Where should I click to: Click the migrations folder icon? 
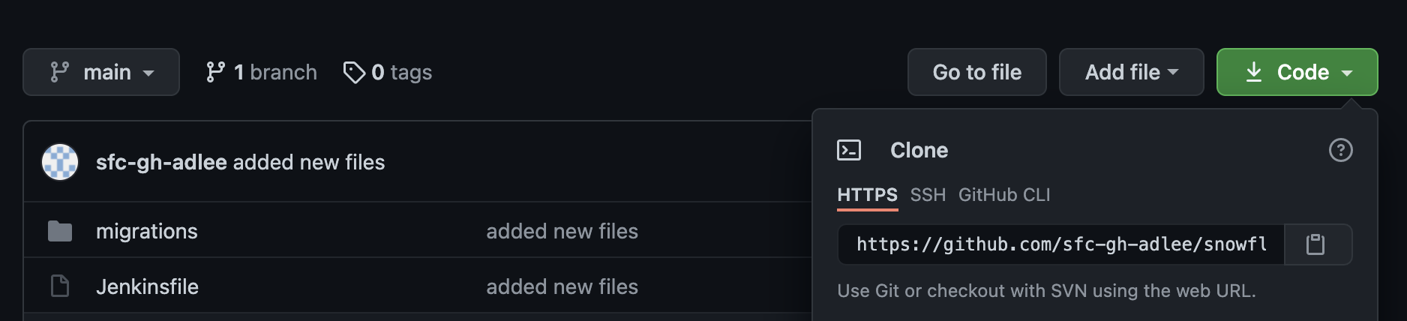click(x=60, y=231)
